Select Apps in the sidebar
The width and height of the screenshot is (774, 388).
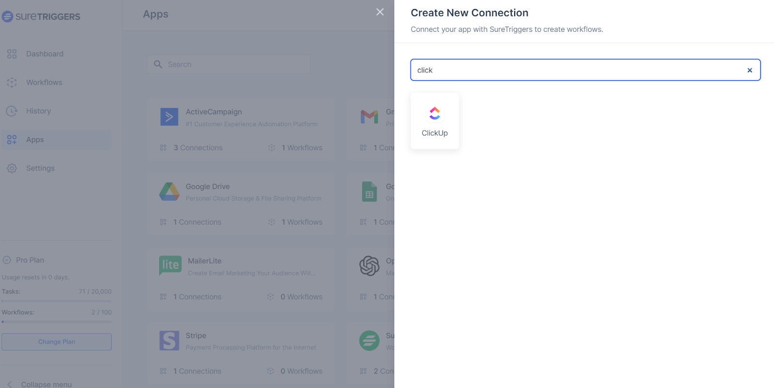click(57, 140)
